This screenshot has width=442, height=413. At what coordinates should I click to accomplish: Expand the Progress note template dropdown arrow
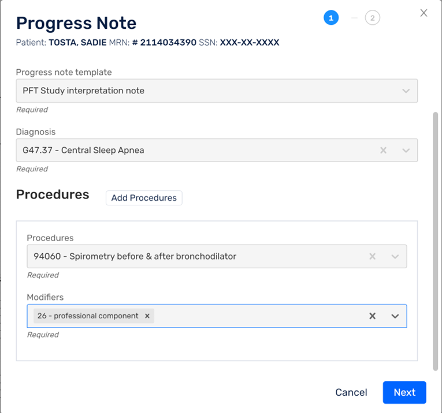pyautogui.click(x=406, y=91)
